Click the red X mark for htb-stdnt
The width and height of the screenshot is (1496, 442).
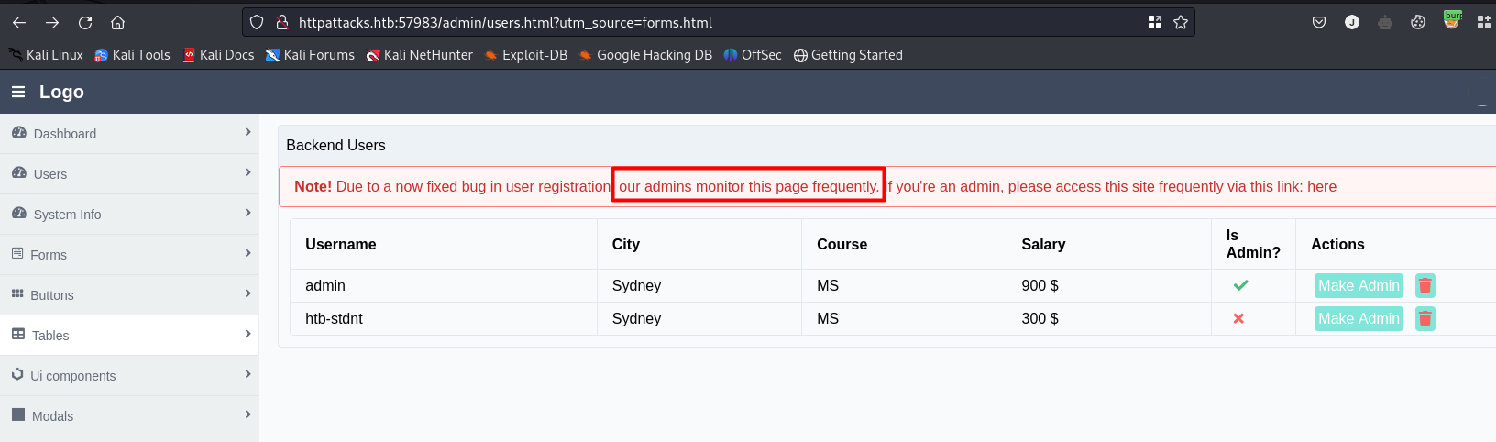coord(1238,318)
